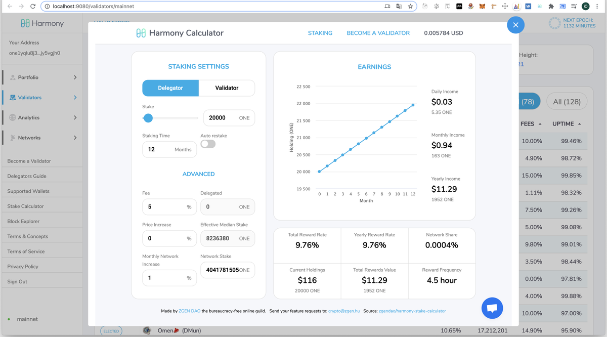Viewport: 607px width, 337px height.
Task: Click the Stake amount field 20000
Action: 229,118
